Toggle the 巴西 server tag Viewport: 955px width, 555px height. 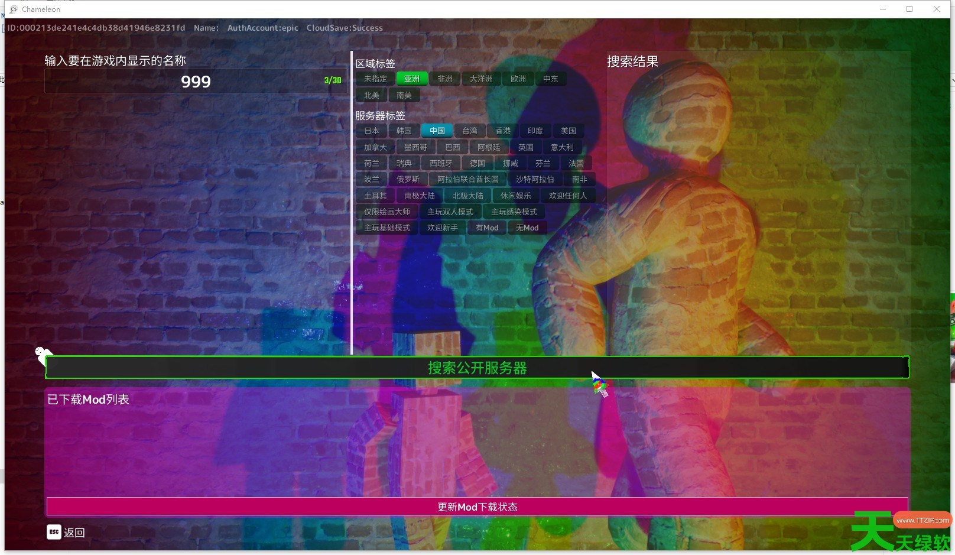(x=453, y=147)
